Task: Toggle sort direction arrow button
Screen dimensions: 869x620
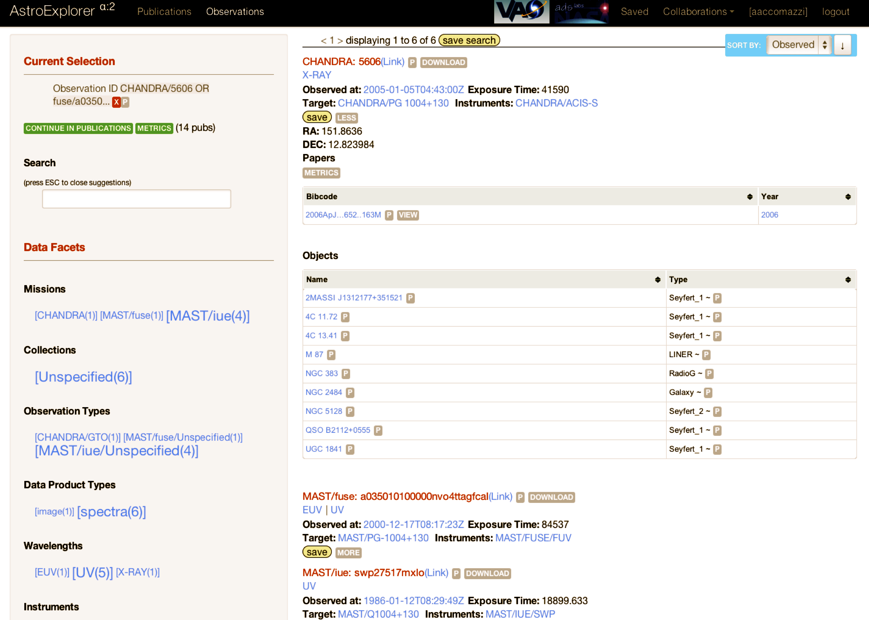Action: pyautogui.click(x=842, y=45)
